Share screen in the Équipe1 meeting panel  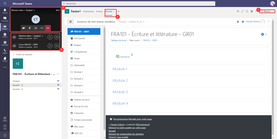pos(36,28)
